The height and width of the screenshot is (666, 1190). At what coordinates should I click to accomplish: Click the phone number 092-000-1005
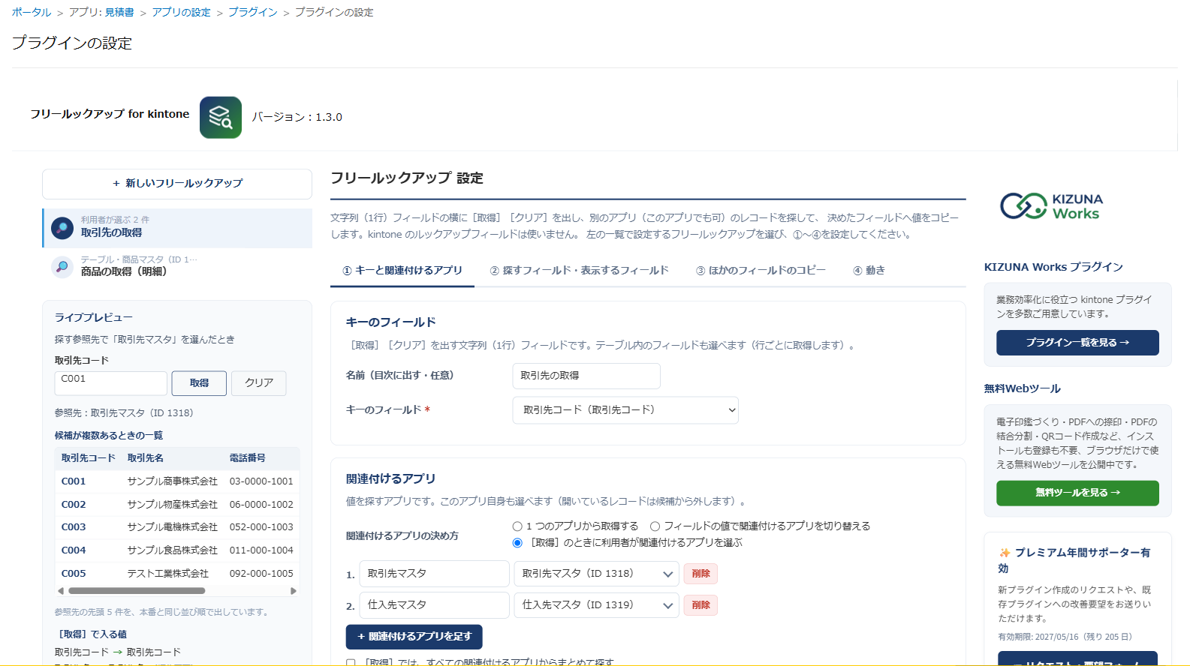point(261,574)
